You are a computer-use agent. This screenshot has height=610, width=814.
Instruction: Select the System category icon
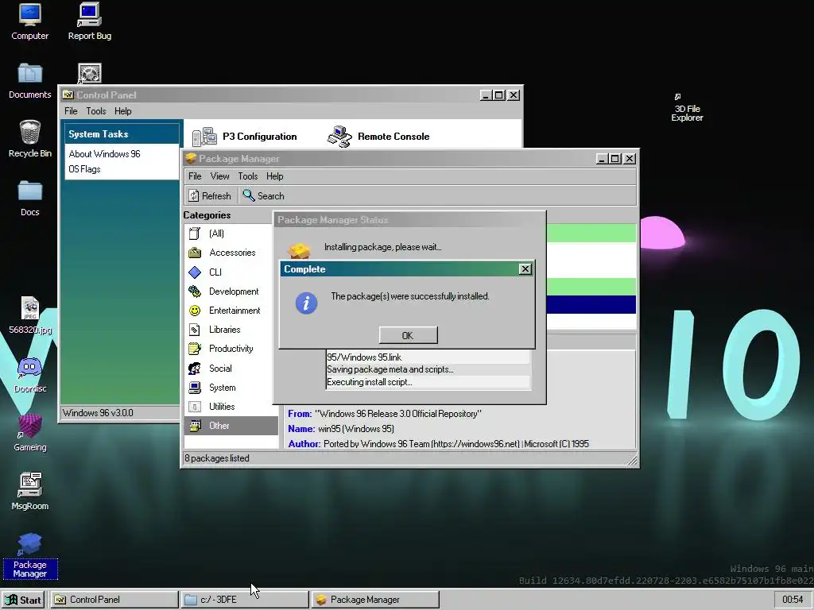(195, 388)
